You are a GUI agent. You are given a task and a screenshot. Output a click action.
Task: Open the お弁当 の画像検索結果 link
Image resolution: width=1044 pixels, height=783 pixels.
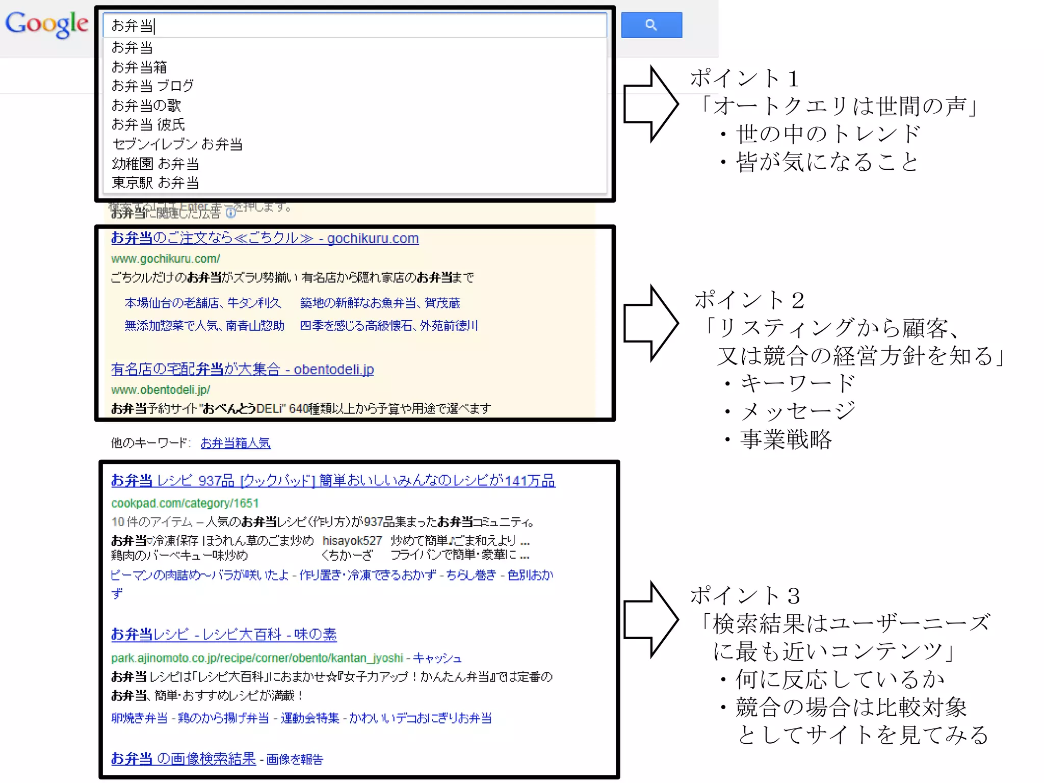184,759
